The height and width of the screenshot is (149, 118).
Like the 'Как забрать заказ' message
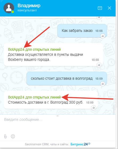103,36
